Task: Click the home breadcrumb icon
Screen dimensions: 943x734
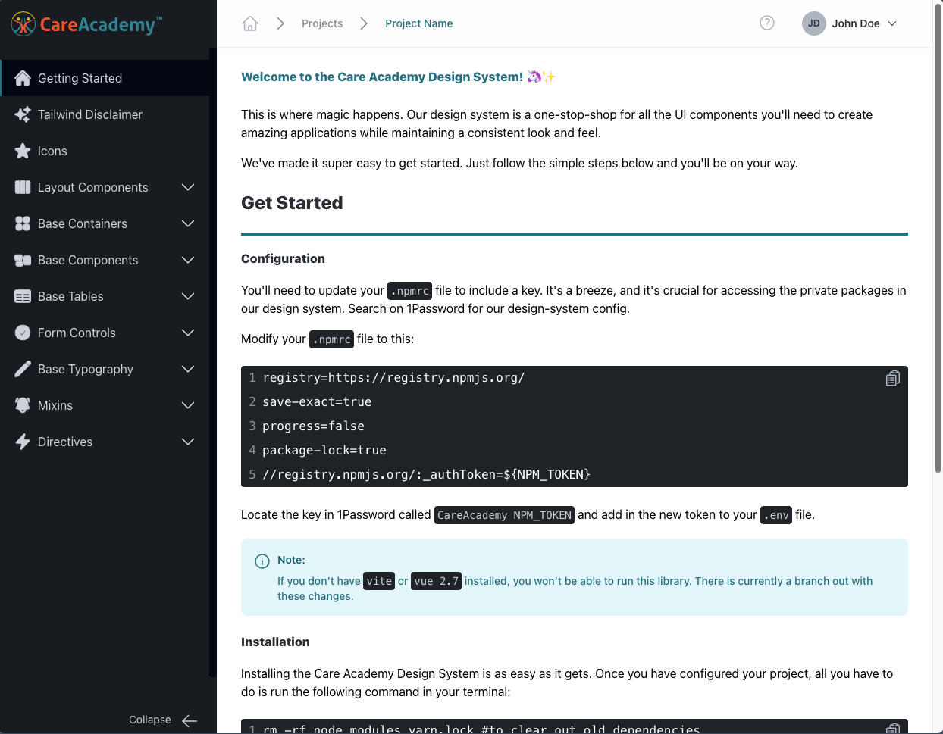Action: click(x=250, y=23)
